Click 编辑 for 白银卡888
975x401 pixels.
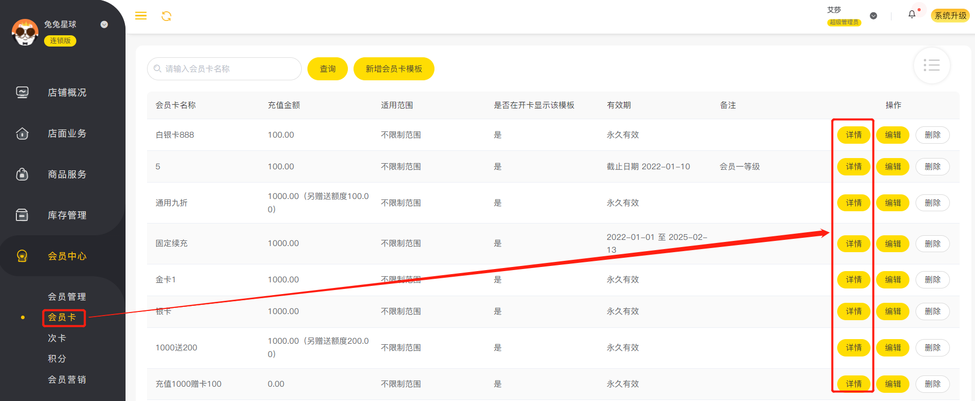pos(893,135)
